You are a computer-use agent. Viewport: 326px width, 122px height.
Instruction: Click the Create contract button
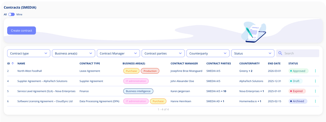pos(22,31)
